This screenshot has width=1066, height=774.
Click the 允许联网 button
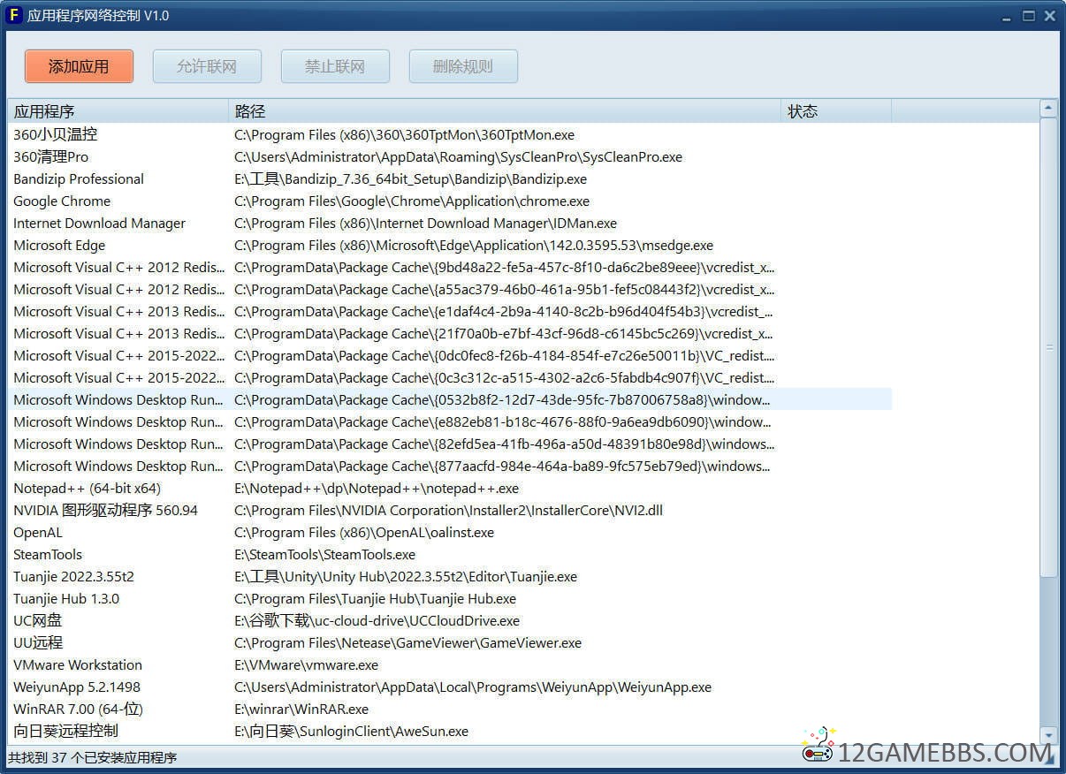[x=207, y=66]
